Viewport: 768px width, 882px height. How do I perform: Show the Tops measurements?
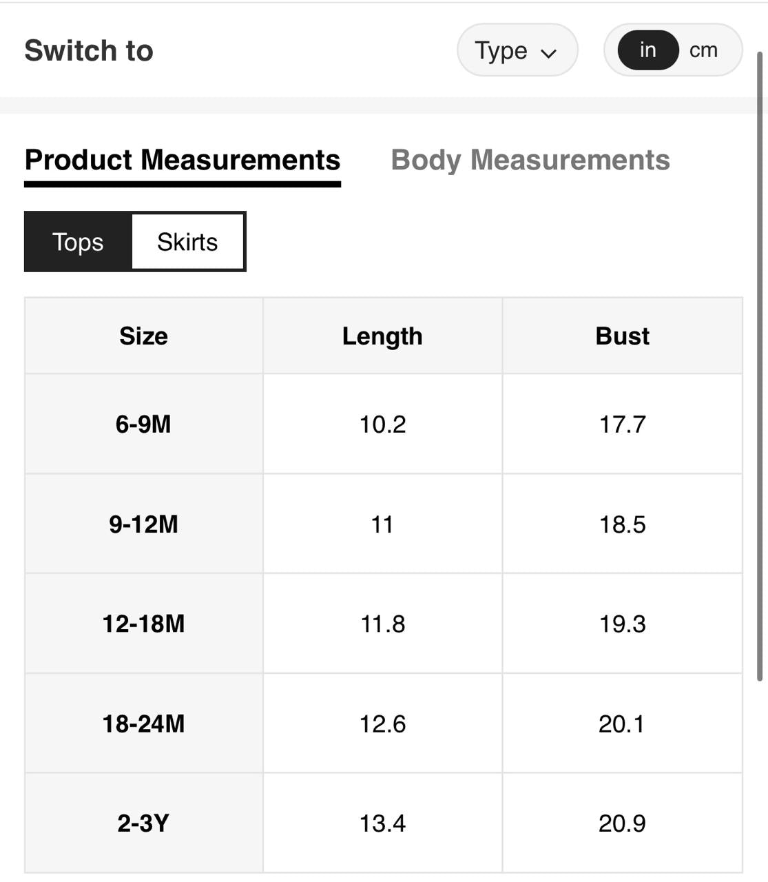(x=78, y=242)
